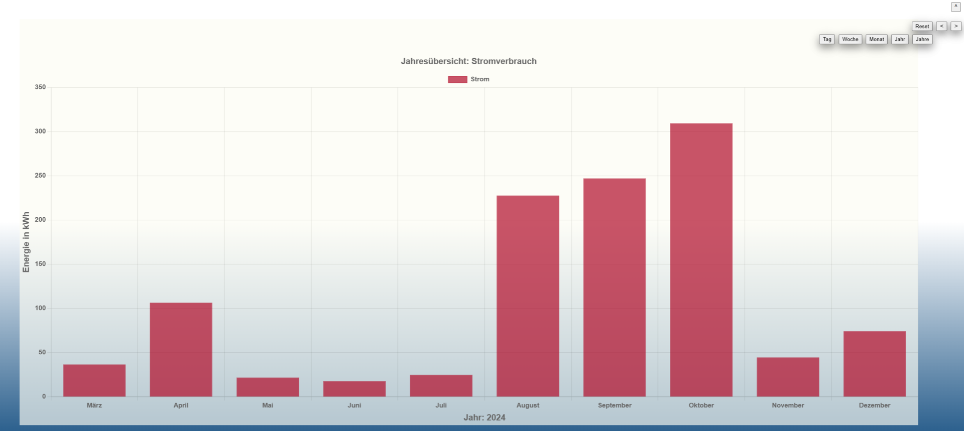This screenshot has width=964, height=431.
Task: Switch to the Tag view
Action: pyautogui.click(x=827, y=39)
